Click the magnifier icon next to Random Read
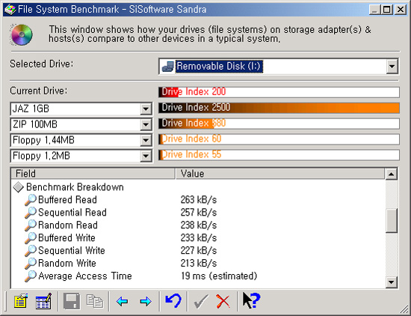The width and height of the screenshot is (411, 316). click(x=31, y=225)
